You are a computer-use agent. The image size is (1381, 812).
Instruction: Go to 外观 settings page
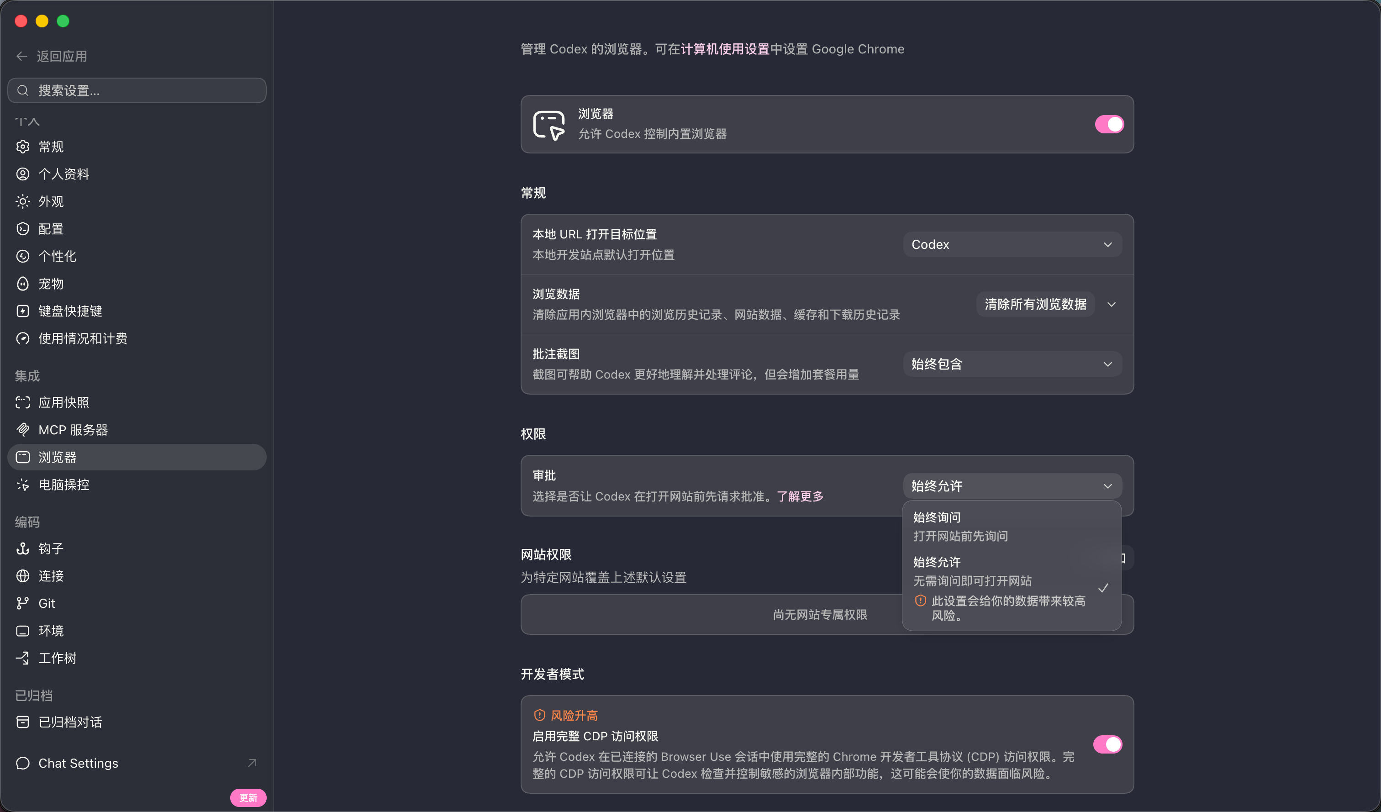pos(137,201)
